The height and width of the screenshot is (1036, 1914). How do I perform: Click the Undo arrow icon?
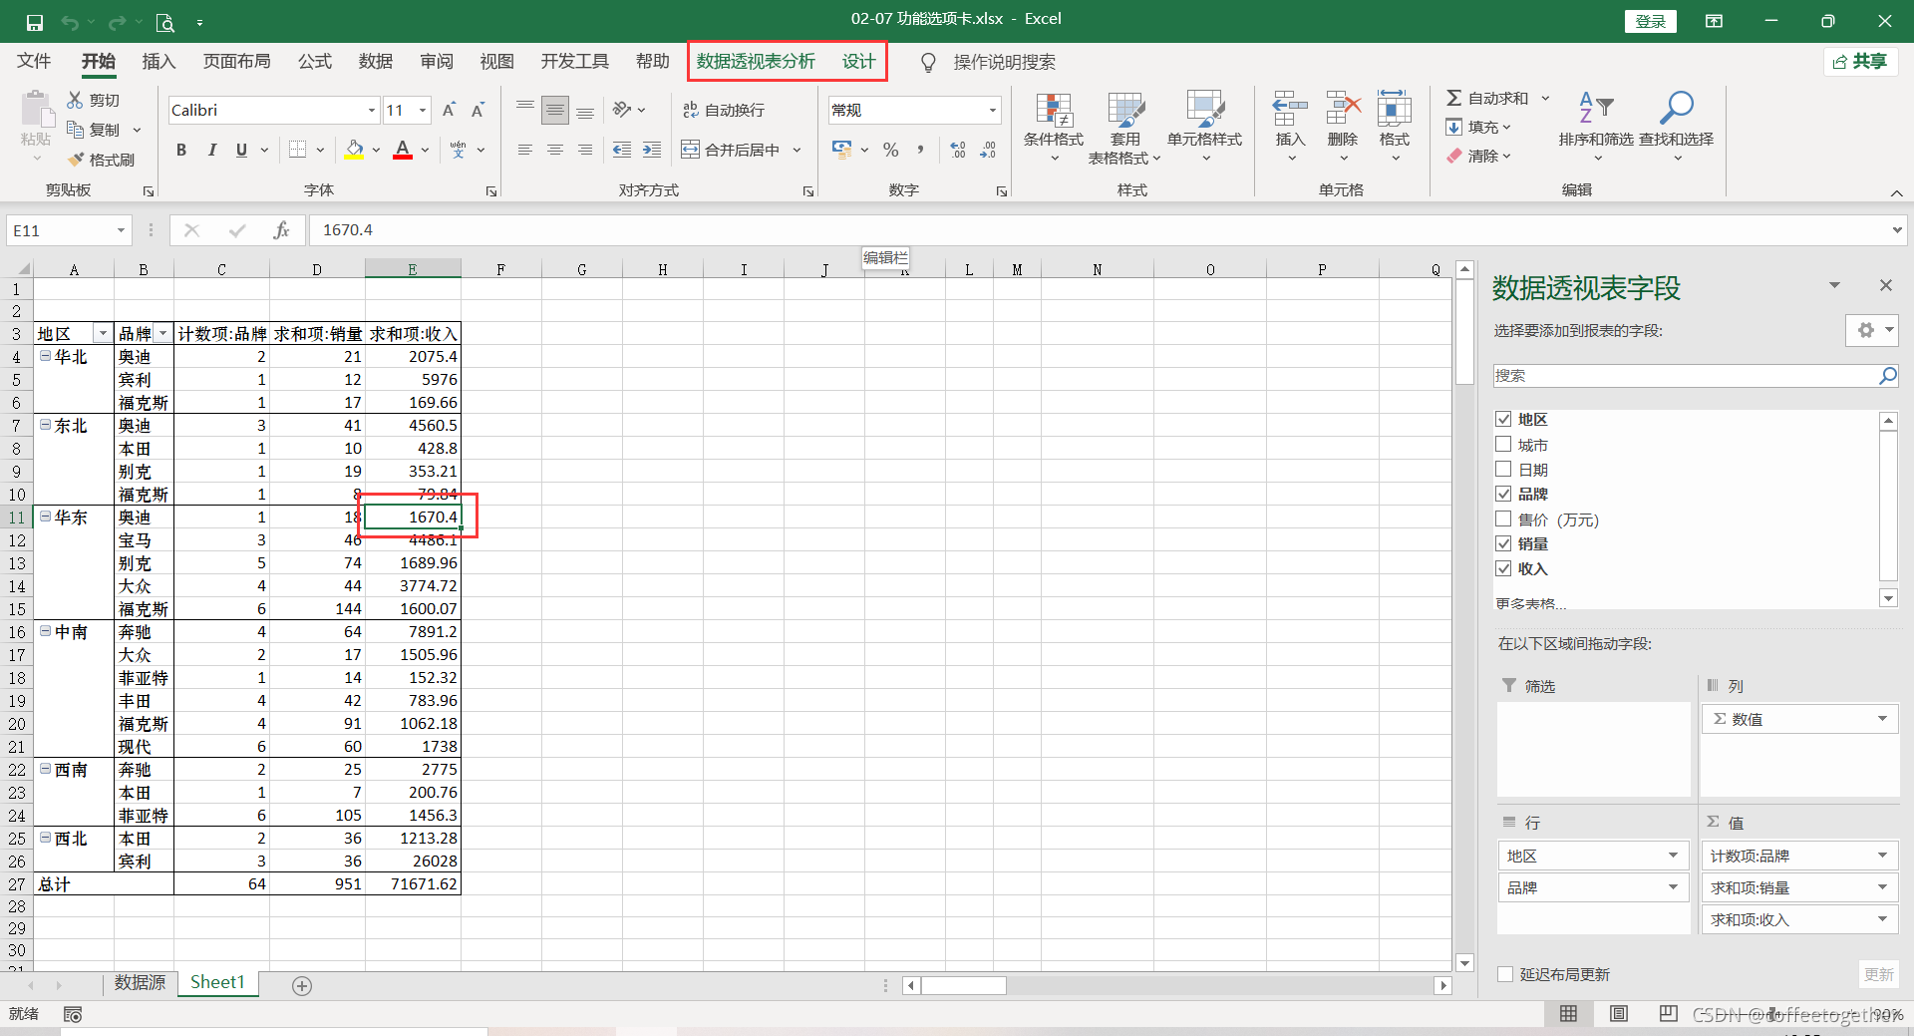(70, 22)
